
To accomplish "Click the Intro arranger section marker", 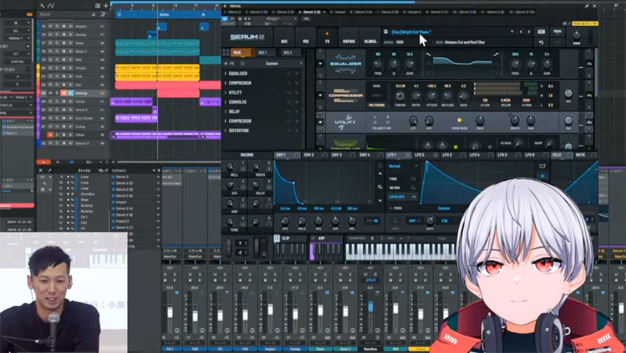I will [164, 15].
